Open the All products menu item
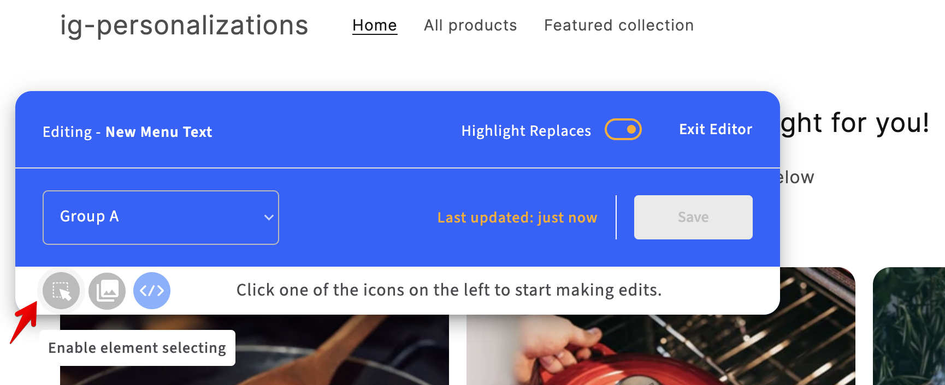Image resolution: width=945 pixels, height=385 pixels. tap(470, 25)
